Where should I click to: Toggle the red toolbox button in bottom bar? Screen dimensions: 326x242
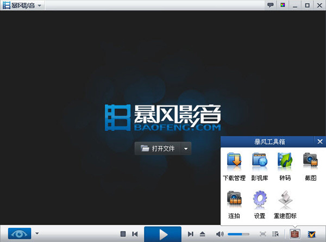294,234
